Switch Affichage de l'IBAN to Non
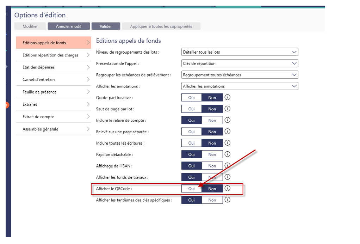Image resolution: width=360 pixels, height=244 pixels. pos(212,166)
